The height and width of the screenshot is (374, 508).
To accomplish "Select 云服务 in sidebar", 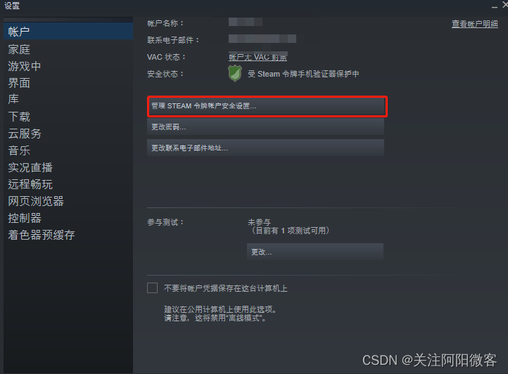I will (x=25, y=134).
